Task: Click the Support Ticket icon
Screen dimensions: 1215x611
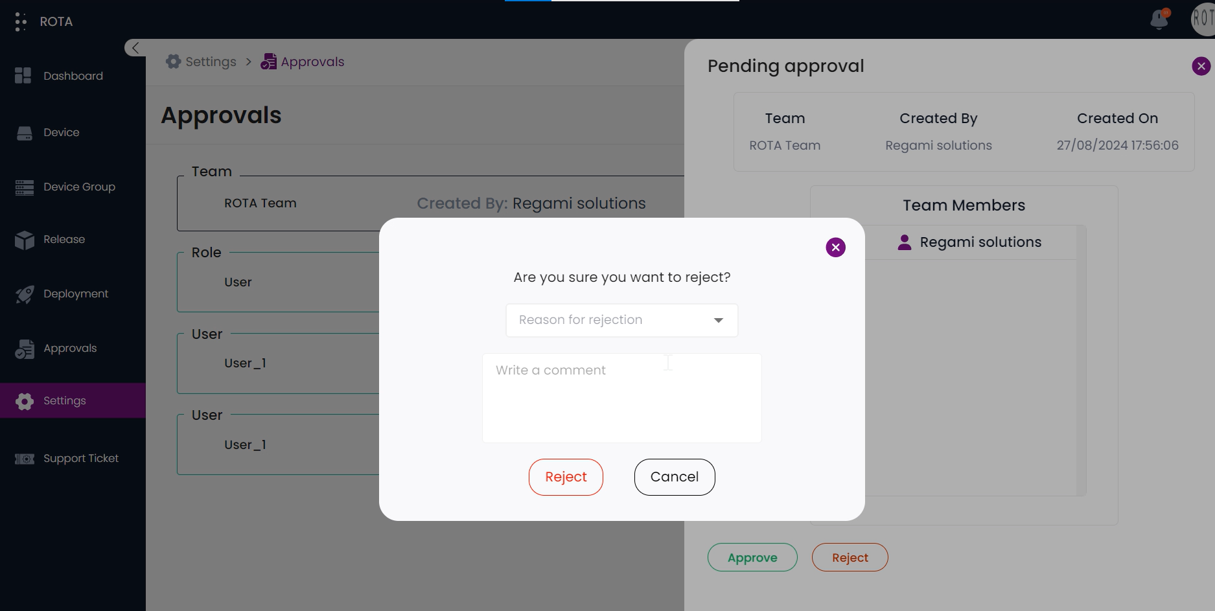Action: point(25,459)
